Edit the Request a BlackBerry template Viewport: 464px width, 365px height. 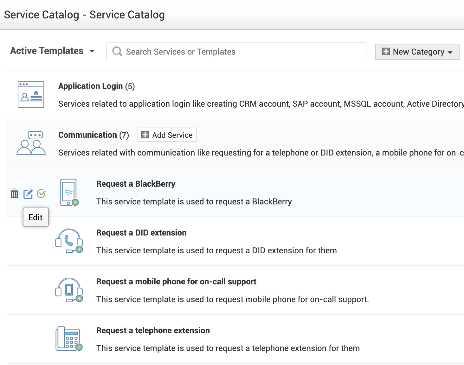pyautogui.click(x=28, y=194)
